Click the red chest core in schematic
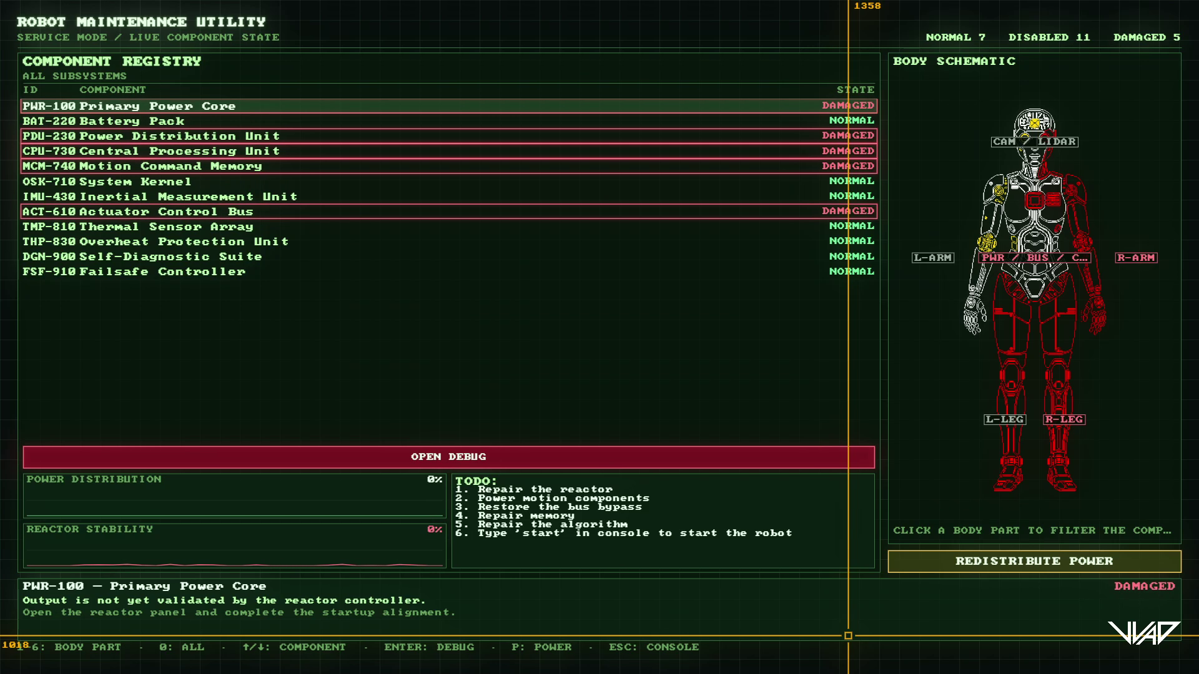1199x674 pixels. click(x=1035, y=200)
